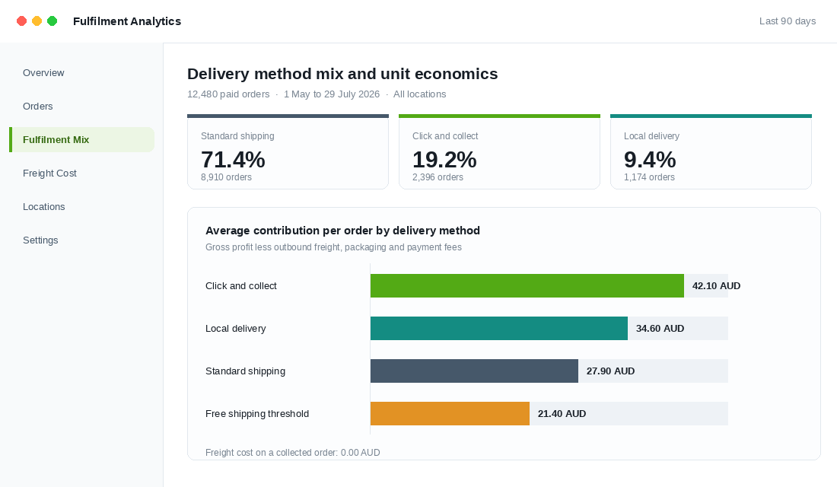This screenshot has height=487, width=837.
Task: Open Settings in the sidebar
Action: point(40,240)
